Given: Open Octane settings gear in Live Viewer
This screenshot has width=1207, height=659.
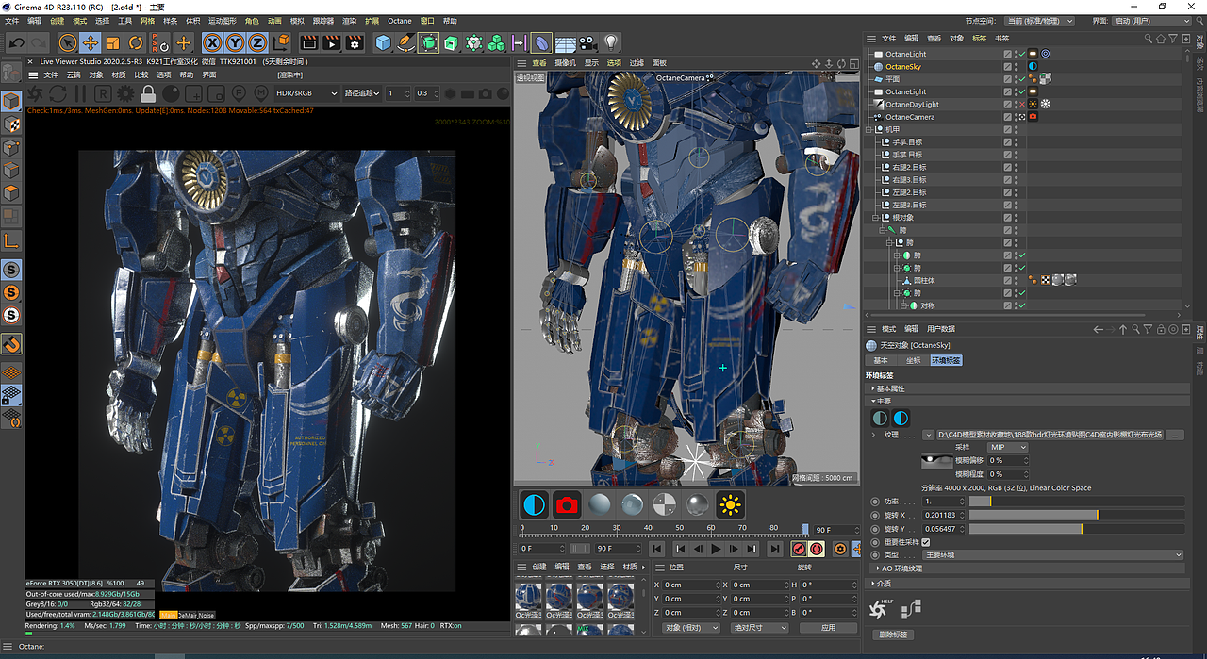Looking at the screenshot, I should pyautogui.click(x=125, y=93).
